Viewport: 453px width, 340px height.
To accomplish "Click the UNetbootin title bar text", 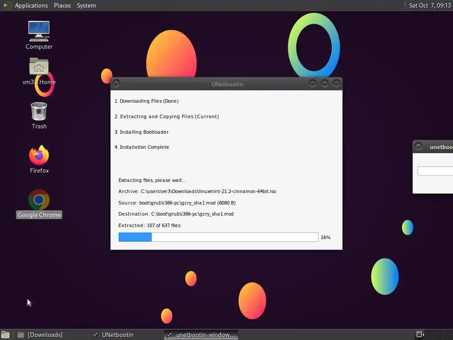I will point(227,84).
